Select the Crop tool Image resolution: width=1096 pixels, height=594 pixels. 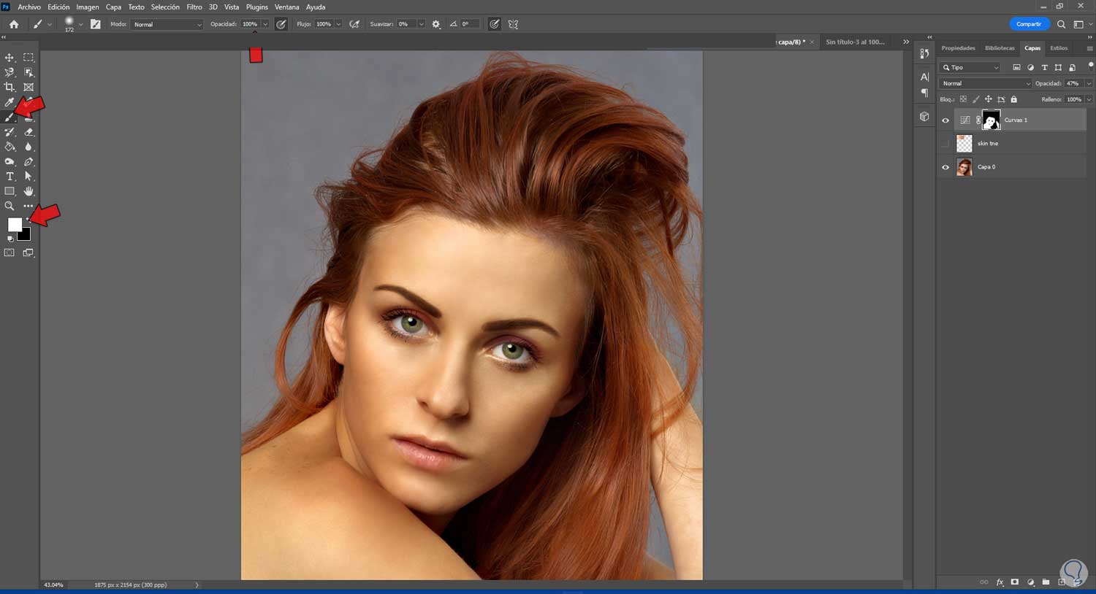(x=9, y=87)
